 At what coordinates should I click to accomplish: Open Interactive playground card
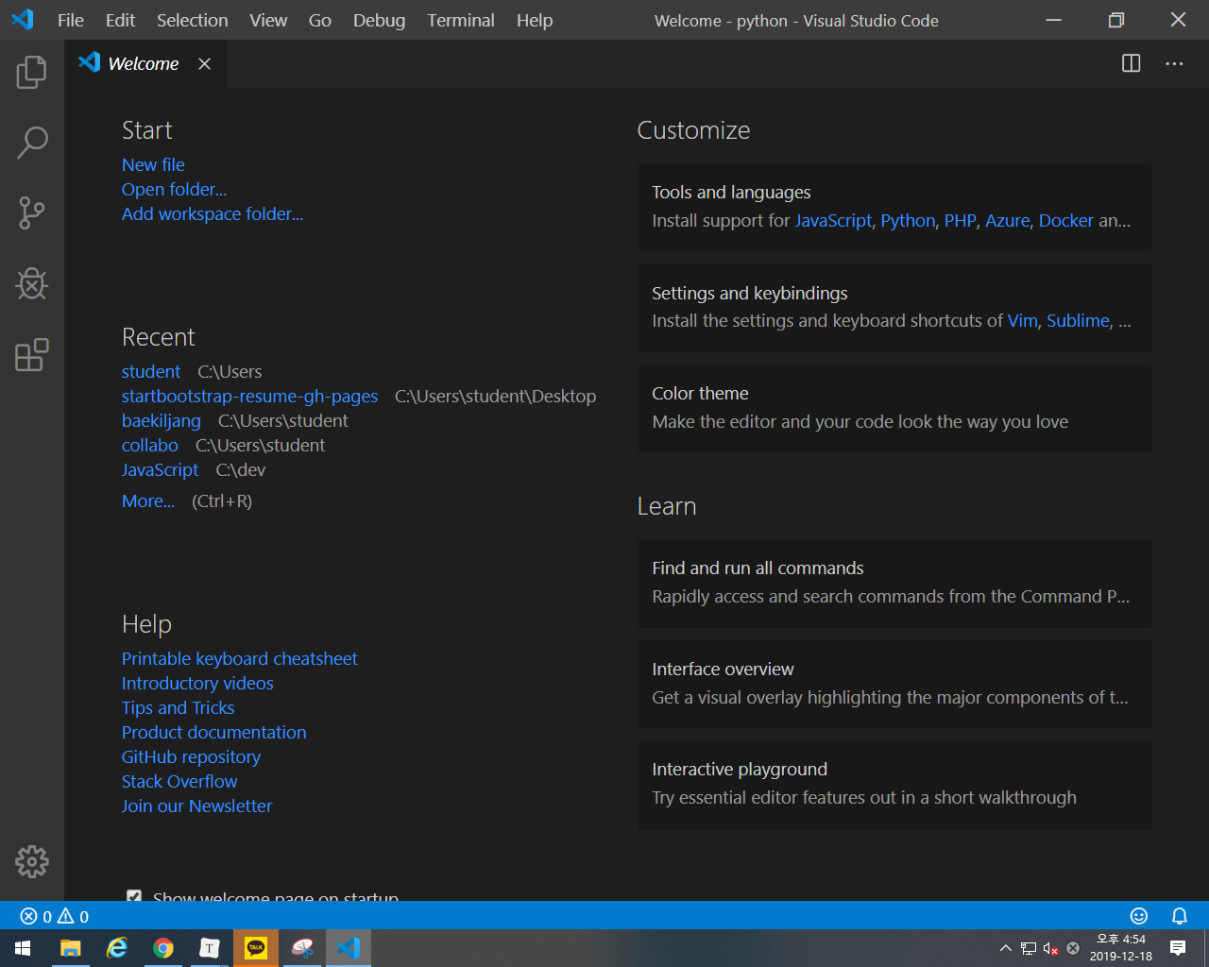coord(894,784)
